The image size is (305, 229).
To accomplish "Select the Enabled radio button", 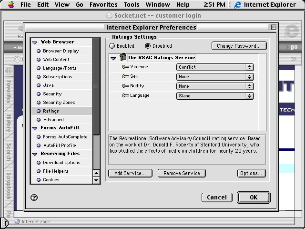I will [x=112, y=46].
